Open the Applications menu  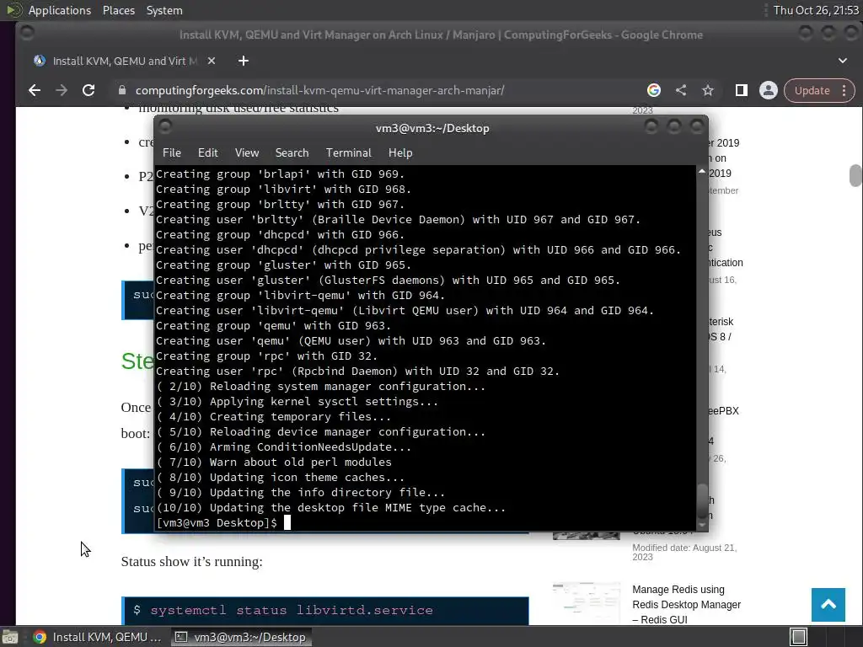pyautogui.click(x=60, y=10)
